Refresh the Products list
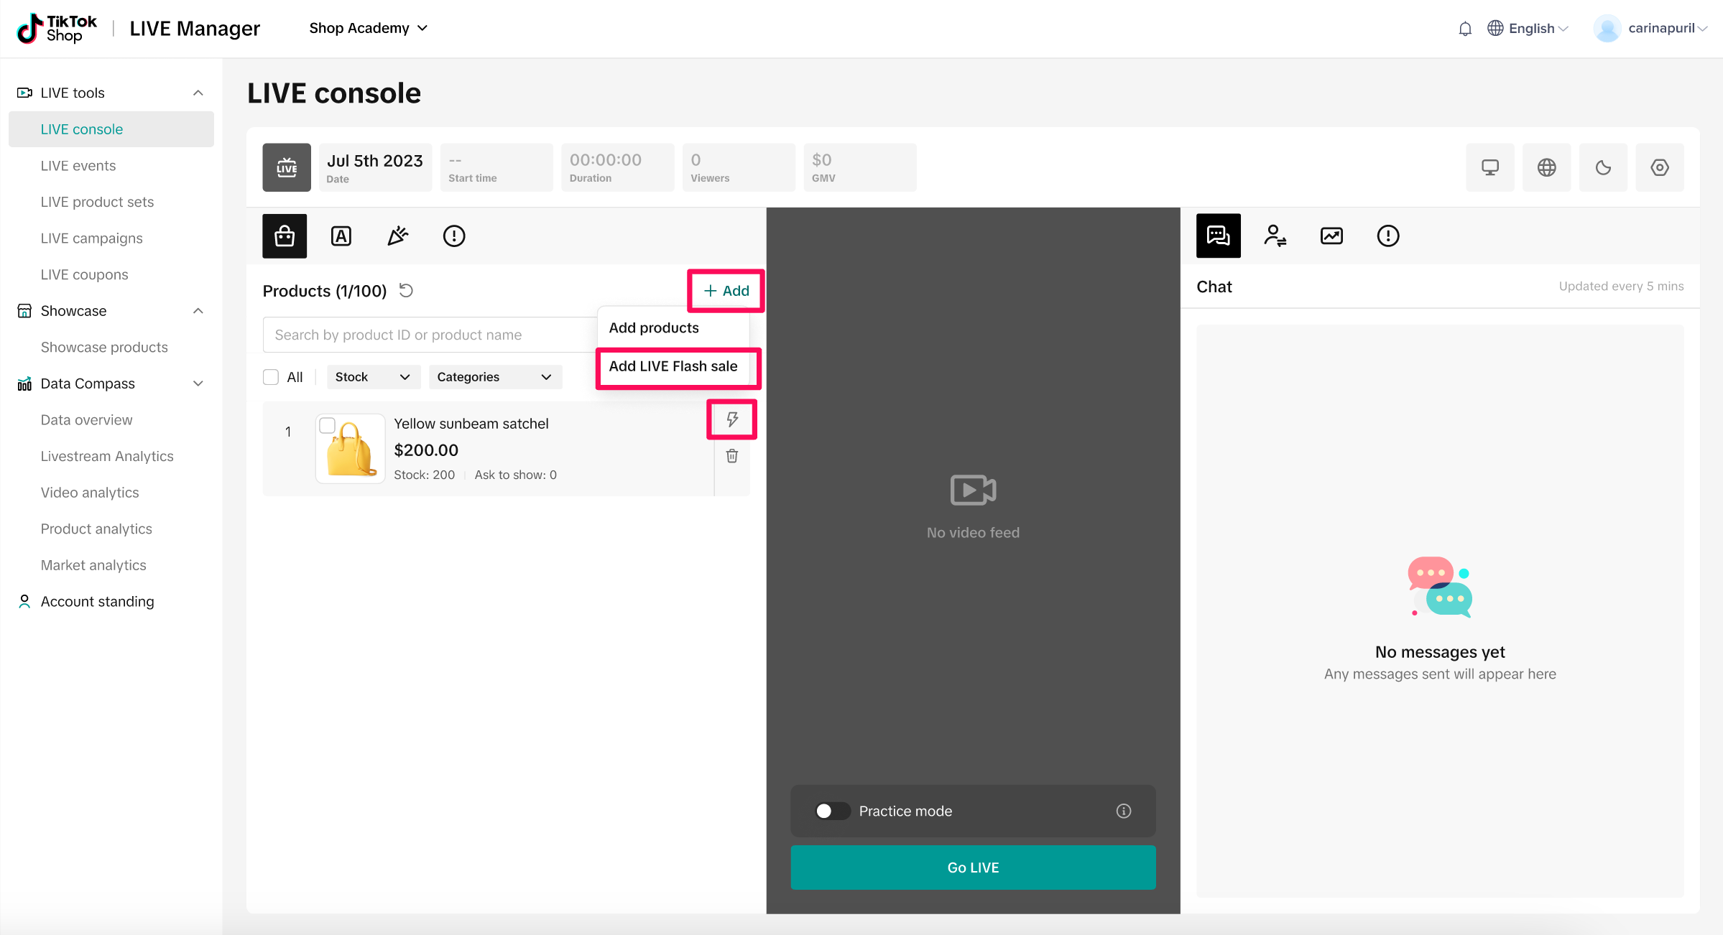The width and height of the screenshot is (1723, 935). (406, 290)
